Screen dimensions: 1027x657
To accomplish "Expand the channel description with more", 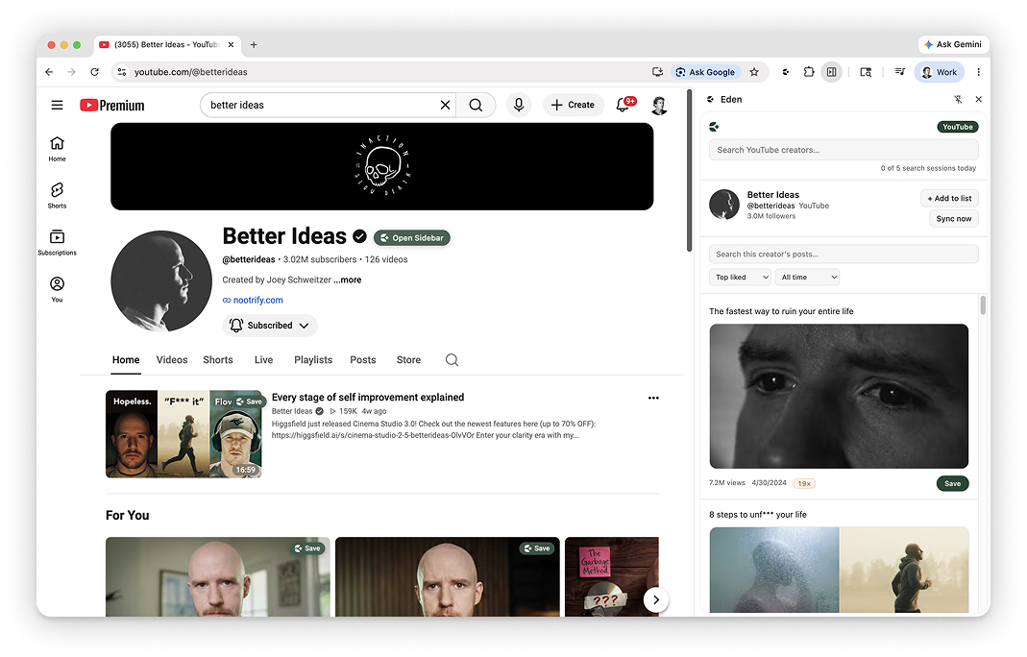I will pos(347,280).
